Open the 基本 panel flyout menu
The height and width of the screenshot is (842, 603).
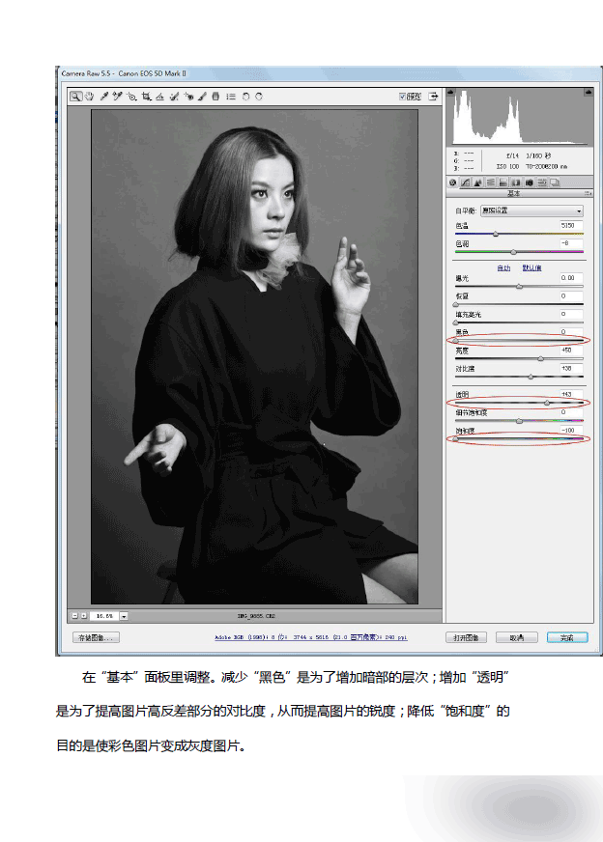tap(588, 193)
